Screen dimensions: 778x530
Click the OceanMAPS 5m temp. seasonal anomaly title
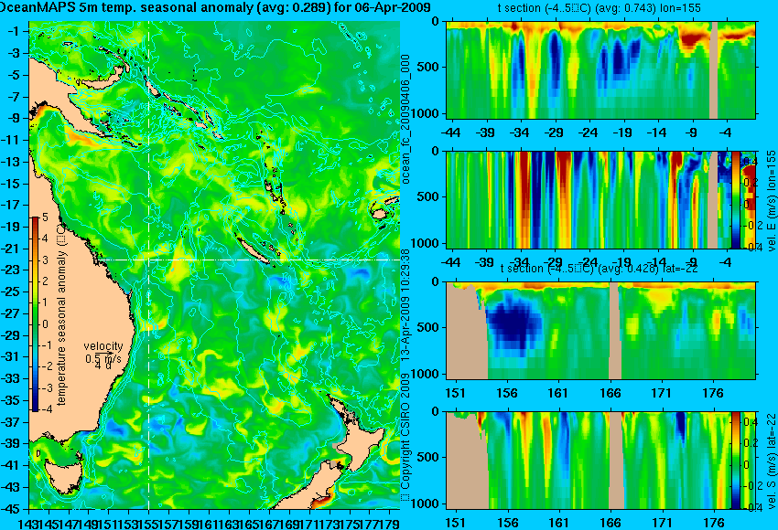point(215,7)
